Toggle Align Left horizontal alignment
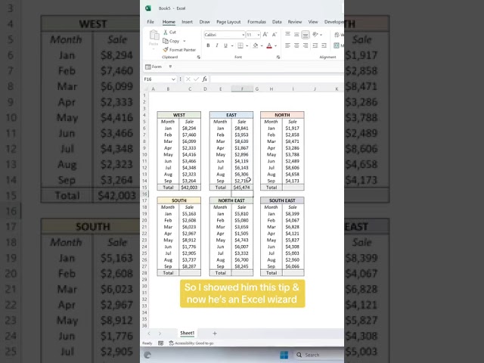 pyautogui.click(x=287, y=45)
